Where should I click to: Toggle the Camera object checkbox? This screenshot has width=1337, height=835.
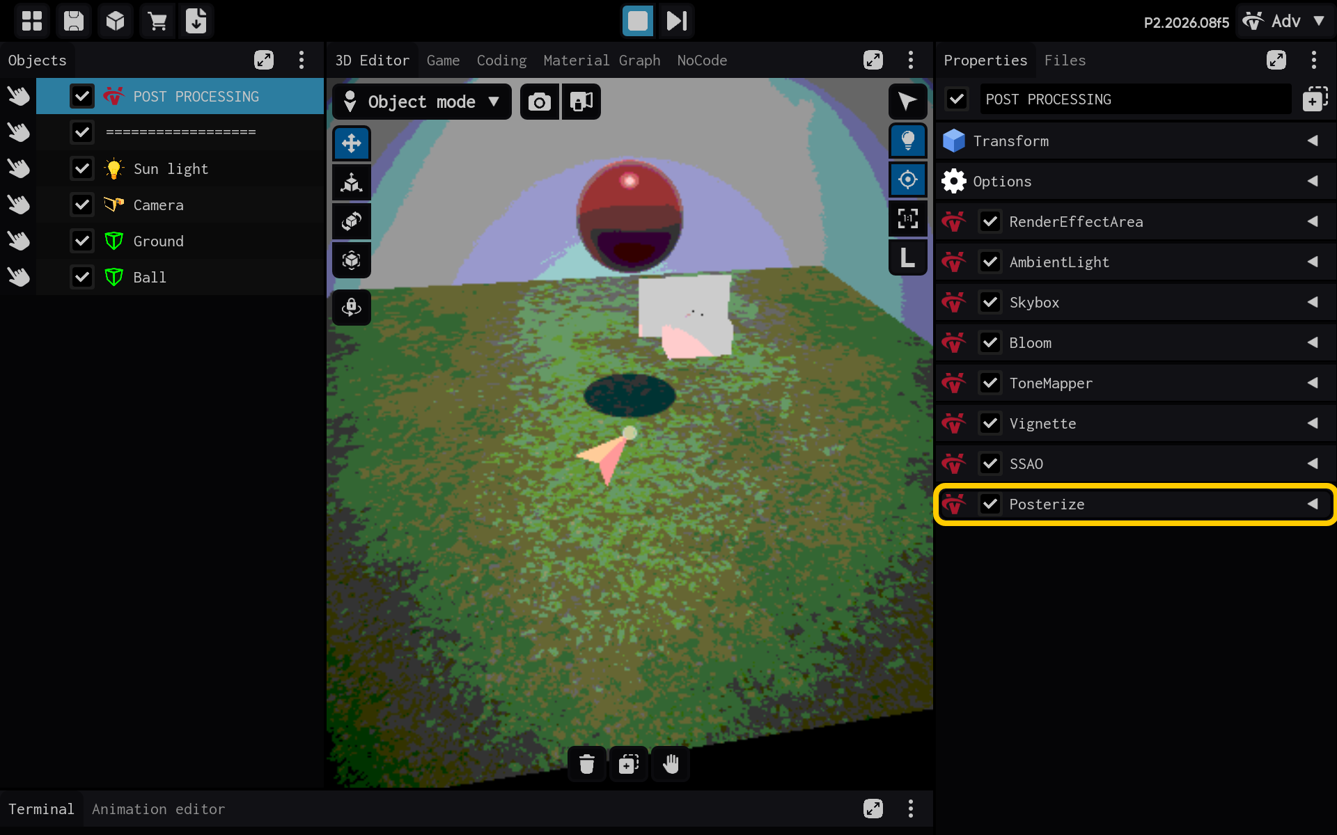(82, 205)
